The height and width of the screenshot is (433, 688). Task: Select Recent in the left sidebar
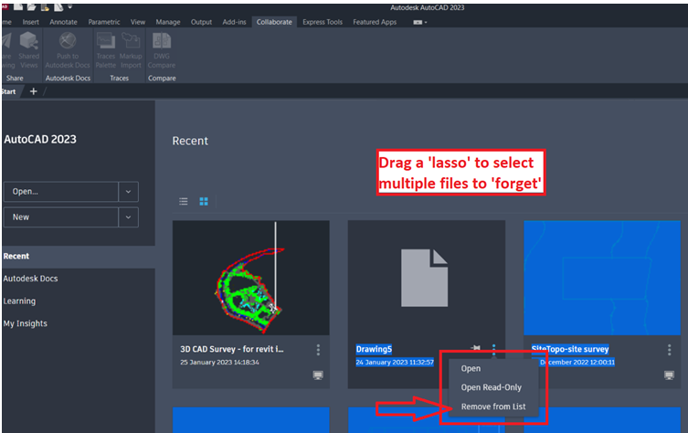(78, 256)
